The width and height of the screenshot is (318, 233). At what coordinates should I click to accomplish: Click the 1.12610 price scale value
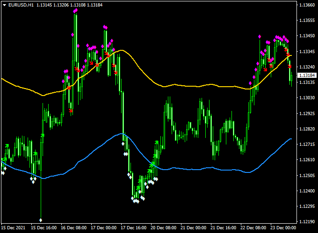coord(307,160)
